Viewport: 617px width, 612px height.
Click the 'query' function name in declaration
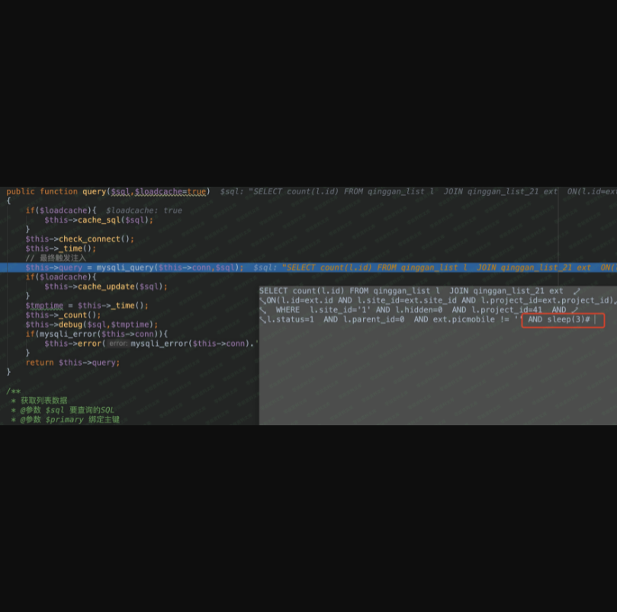[94, 191]
